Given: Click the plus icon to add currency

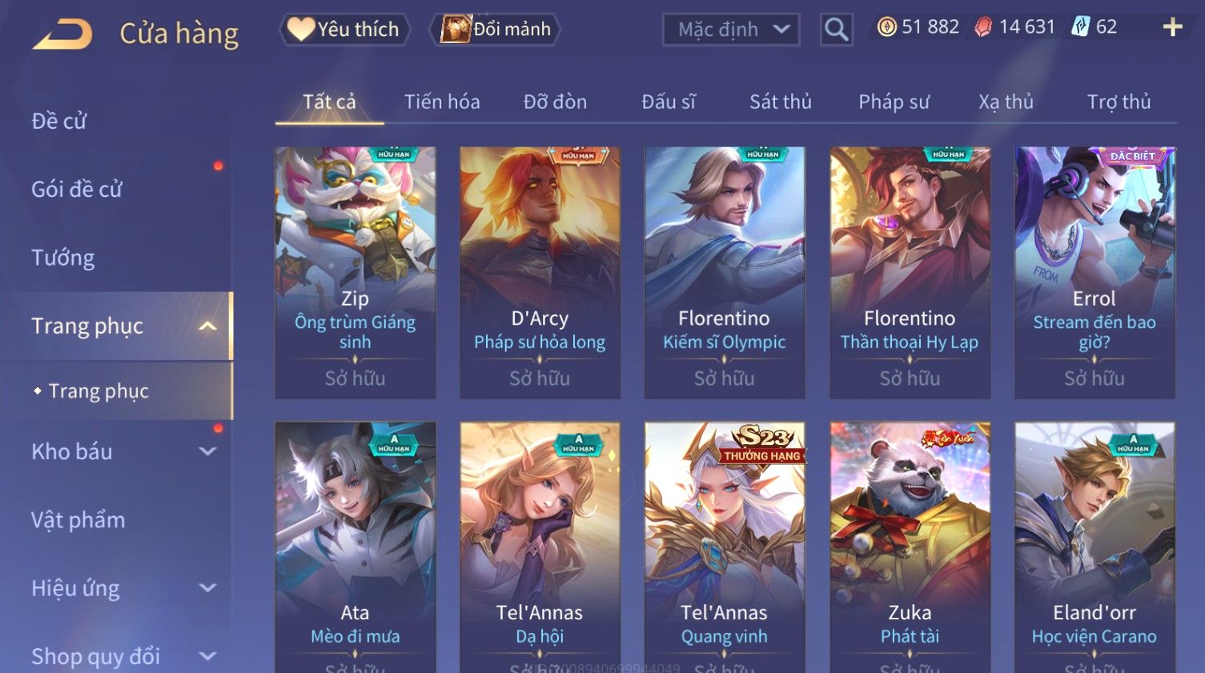Looking at the screenshot, I should click(1172, 27).
